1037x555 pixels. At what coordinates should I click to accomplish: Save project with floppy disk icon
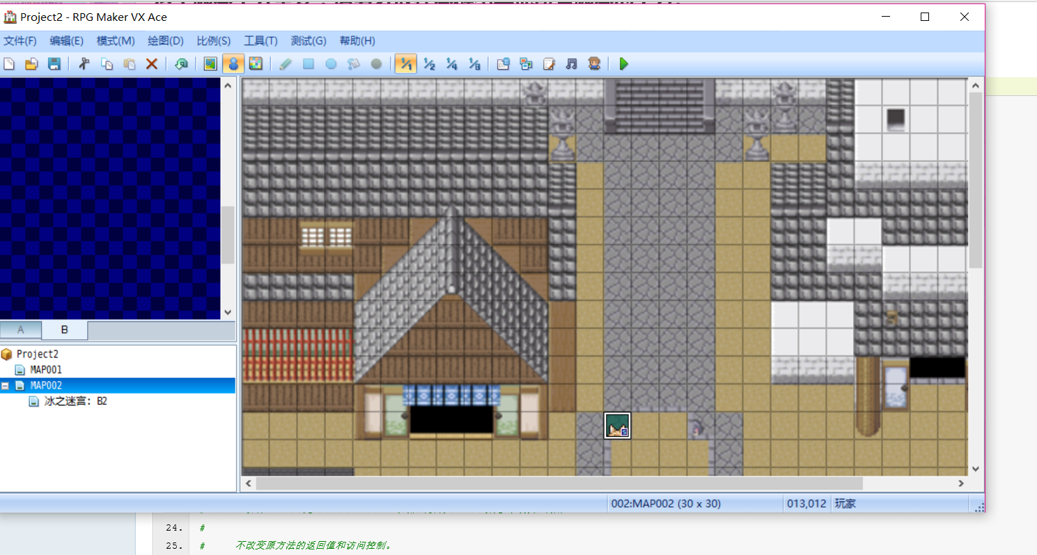(x=54, y=64)
